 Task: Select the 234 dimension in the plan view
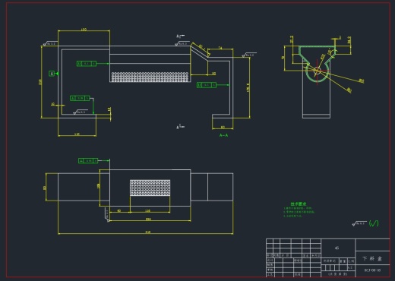pyautogui.click(x=148, y=219)
